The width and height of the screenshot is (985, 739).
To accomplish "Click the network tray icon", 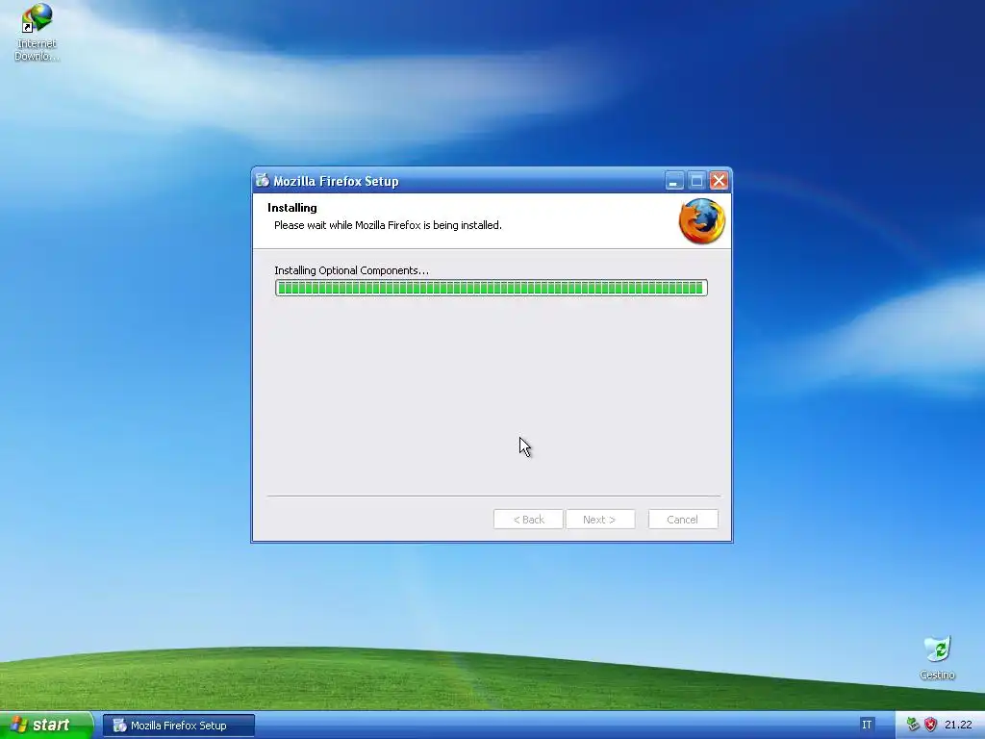I will click(913, 725).
